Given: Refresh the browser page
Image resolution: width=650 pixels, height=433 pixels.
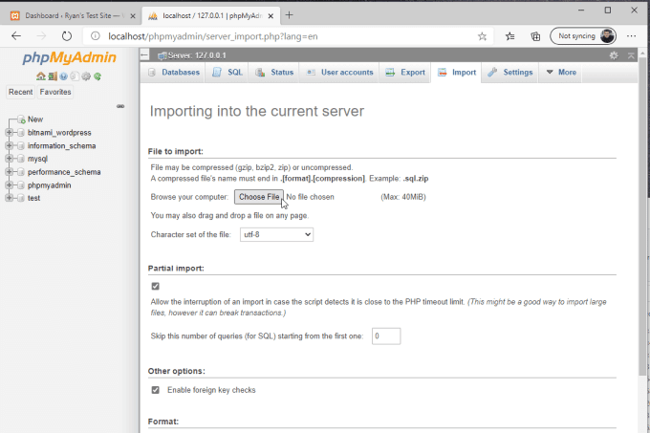Looking at the screenshot, I should coord(66,35).
